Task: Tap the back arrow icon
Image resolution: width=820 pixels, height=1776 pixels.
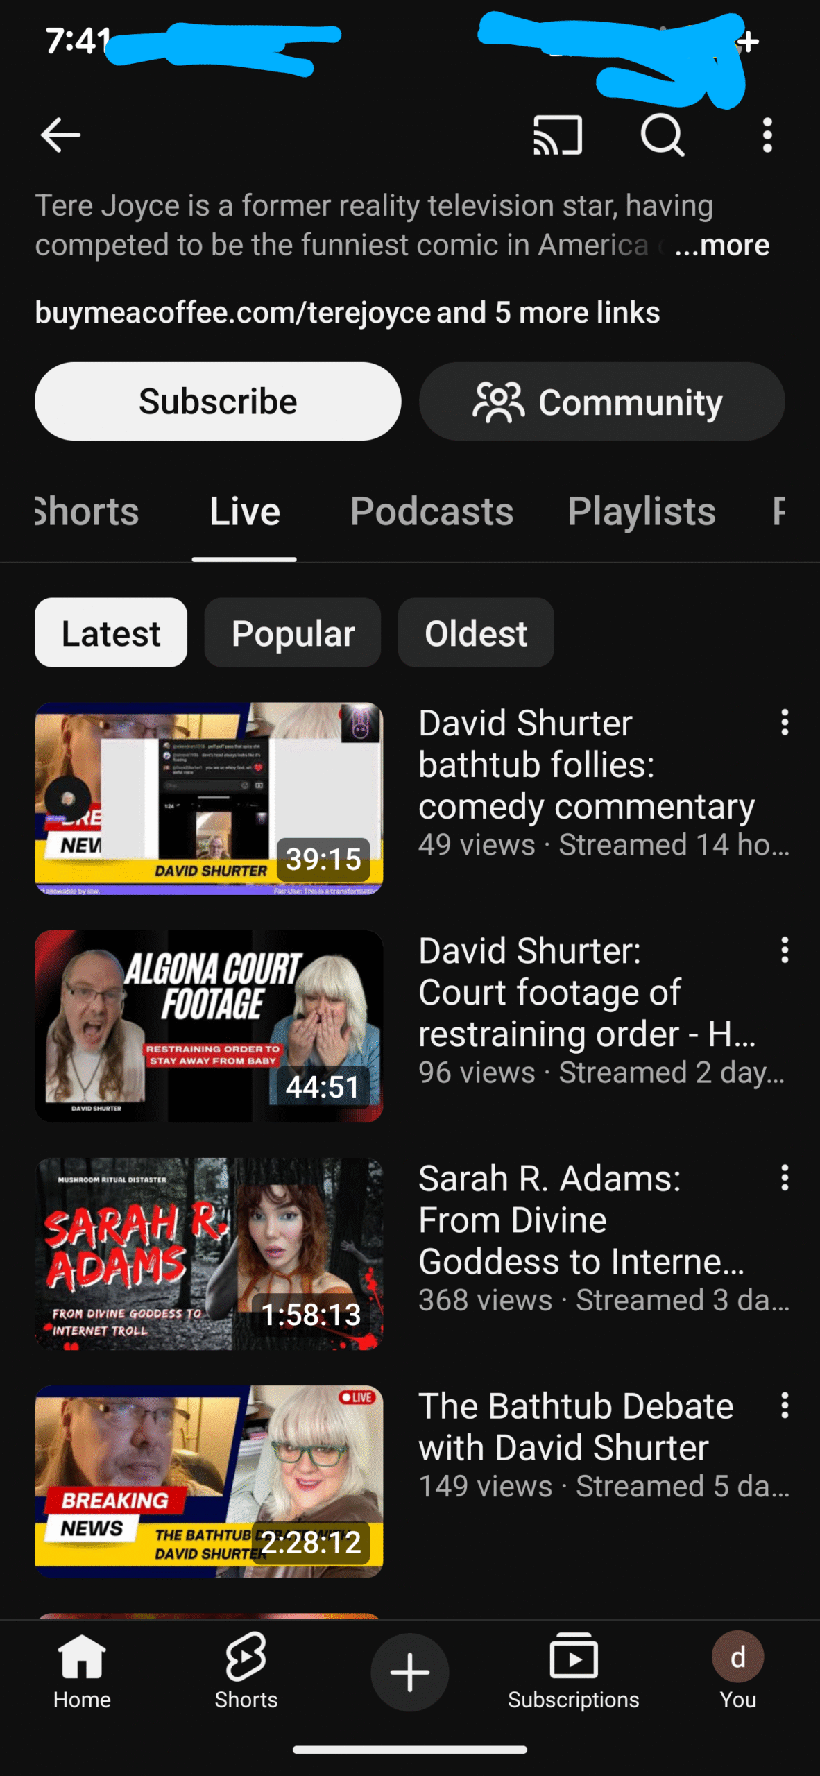Action: point(60,135)
